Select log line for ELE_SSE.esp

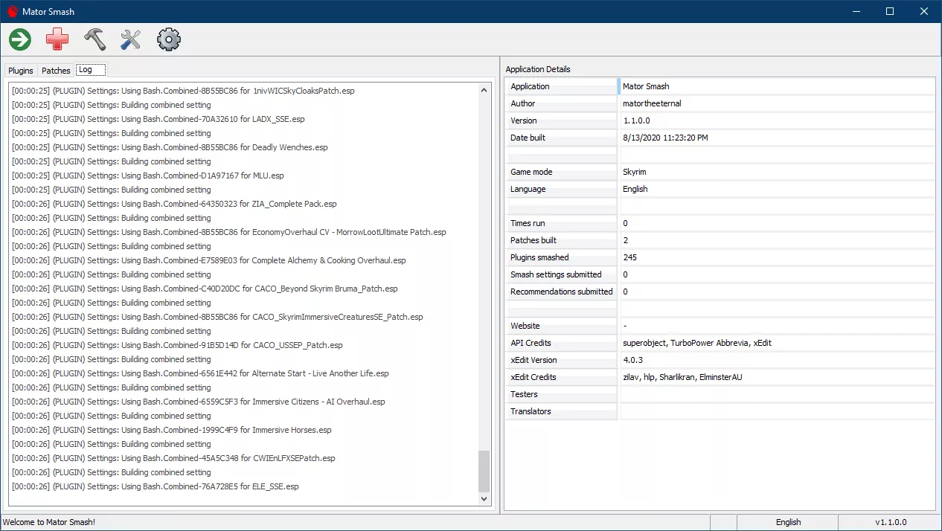[156, 486]
